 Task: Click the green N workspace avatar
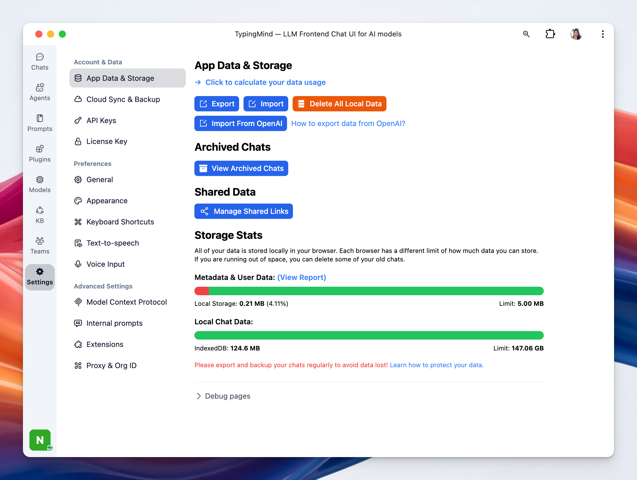click(x=40, y=440)
